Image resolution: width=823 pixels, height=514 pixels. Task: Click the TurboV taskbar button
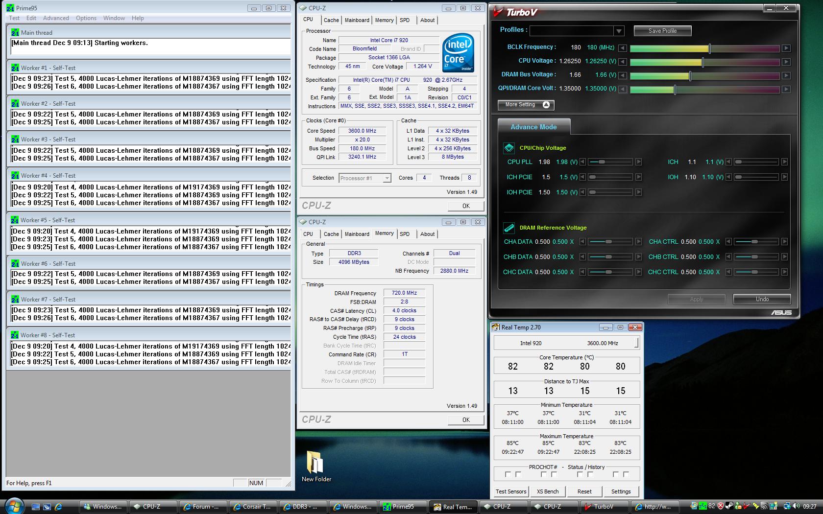click(603, 507)
